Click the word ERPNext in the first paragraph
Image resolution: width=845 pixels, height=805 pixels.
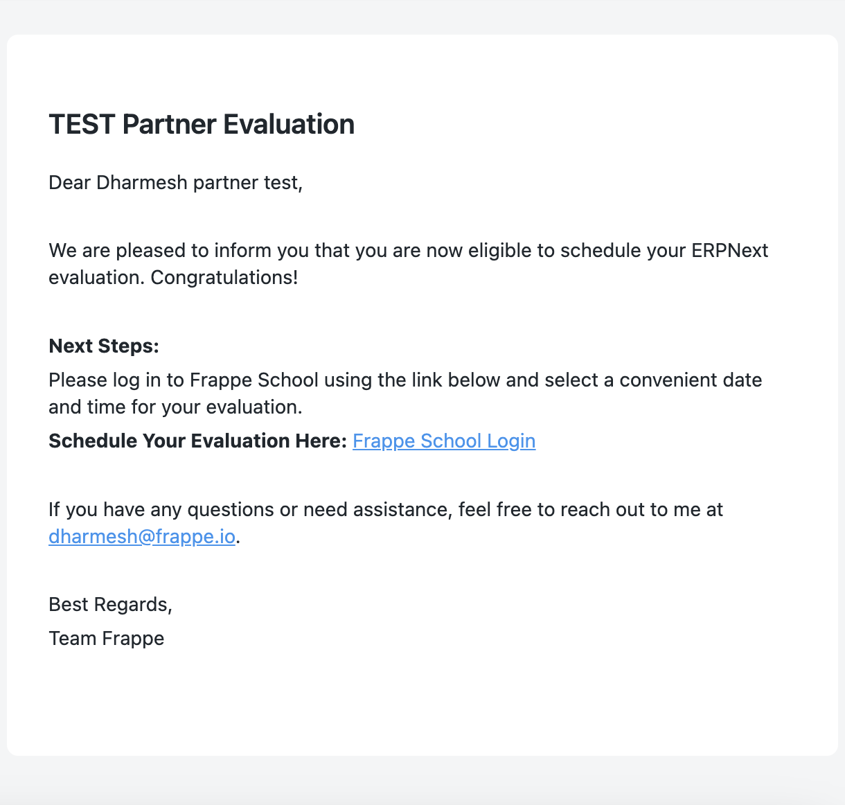pyautogui.click(x=730, y=251)
